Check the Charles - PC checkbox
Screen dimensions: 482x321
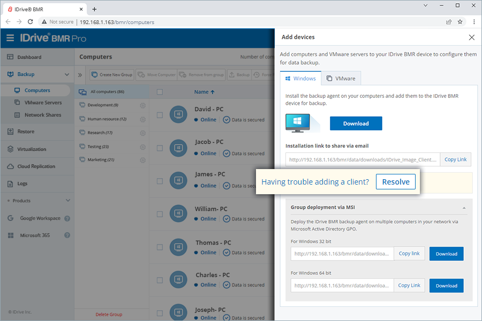tap(160, 280)
